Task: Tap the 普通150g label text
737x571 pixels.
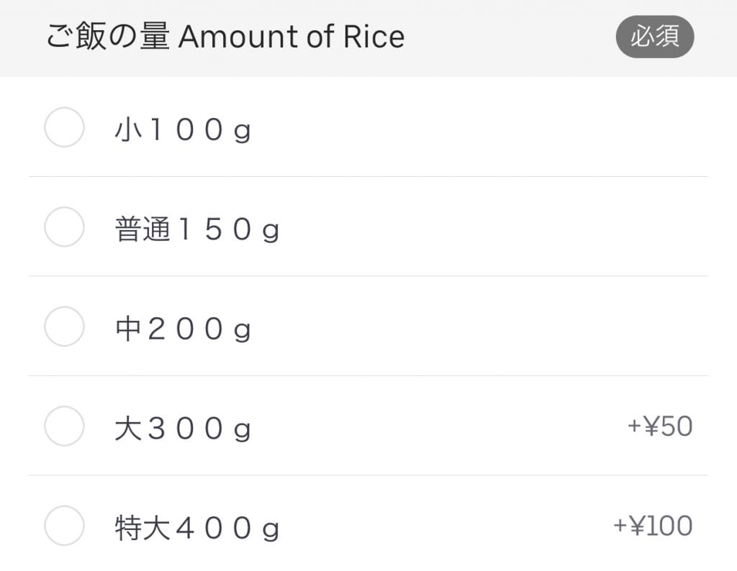Action: (x=196, y=231)
